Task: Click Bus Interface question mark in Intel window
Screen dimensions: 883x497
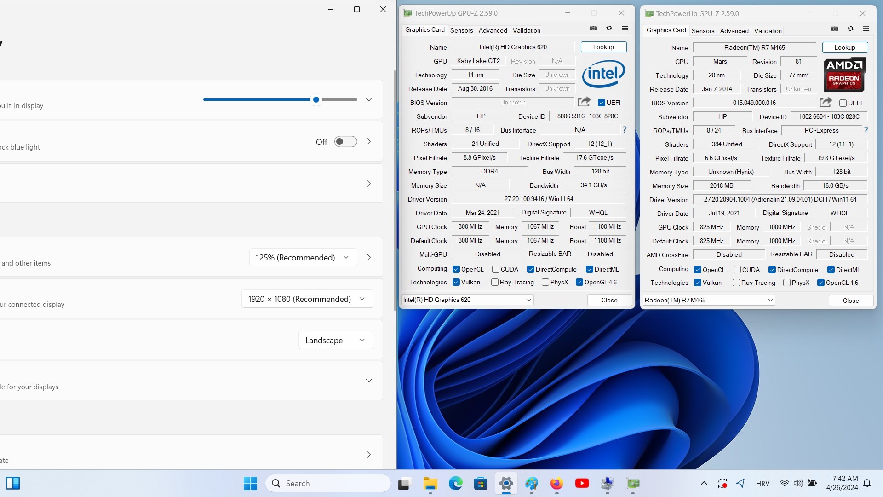Action: [625, 130]
